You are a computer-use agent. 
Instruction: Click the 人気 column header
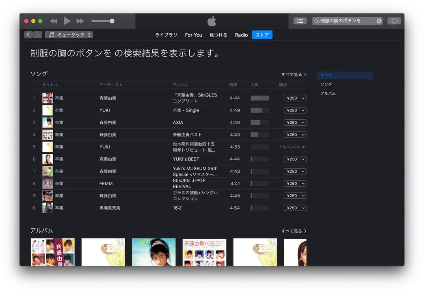click(x=254, y=85)
